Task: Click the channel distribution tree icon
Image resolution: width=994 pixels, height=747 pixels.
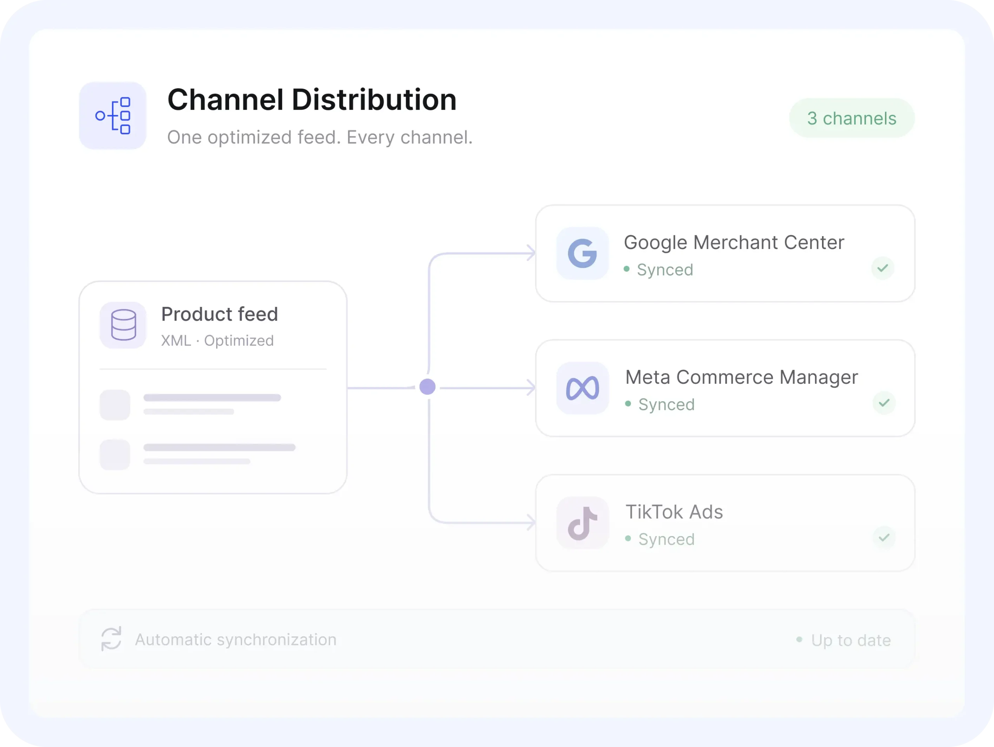Action: [x=113, y=115]
